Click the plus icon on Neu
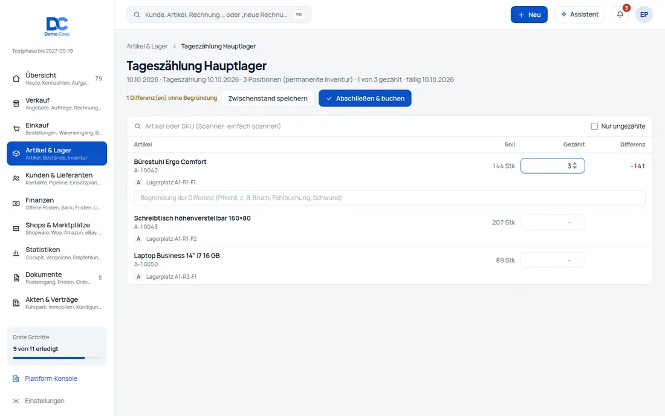Screen dimensions: 665x416 coord(521,15)
